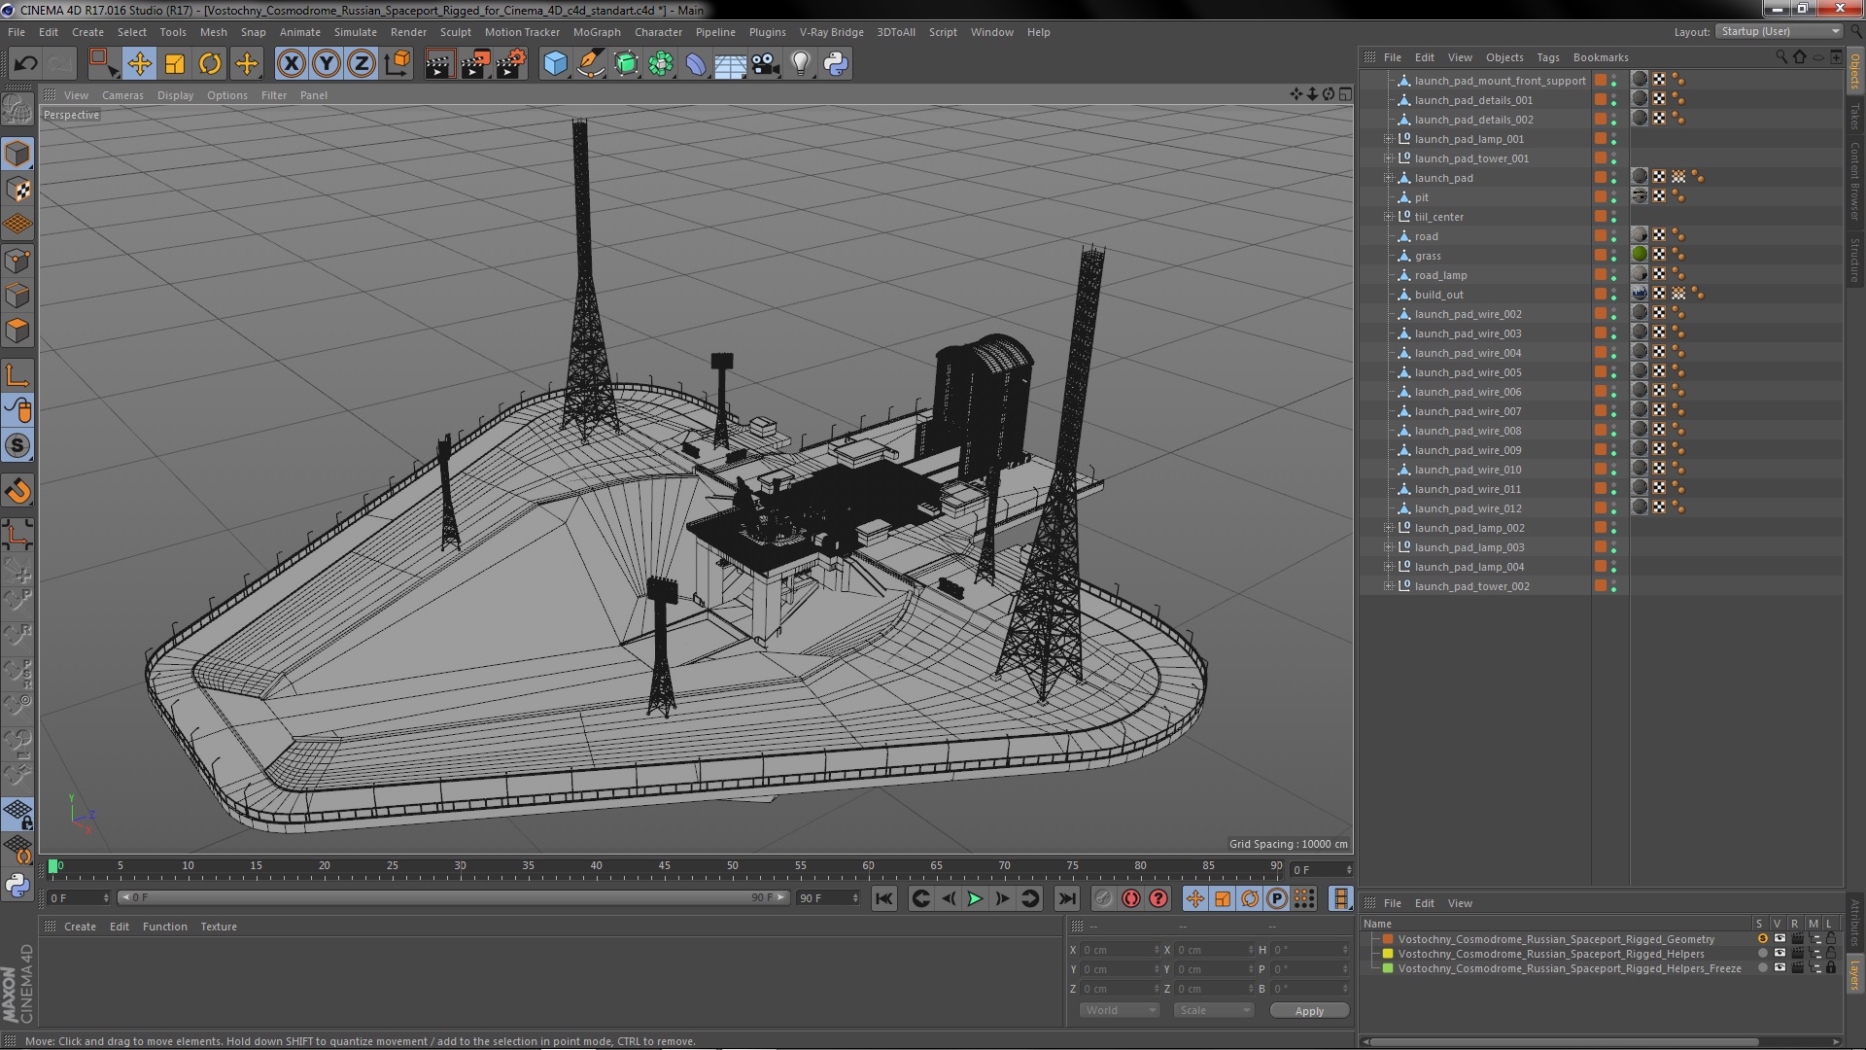Open Python script icon in toolbar
This screenshot has width=1866, height=1050.
point(836,64)
